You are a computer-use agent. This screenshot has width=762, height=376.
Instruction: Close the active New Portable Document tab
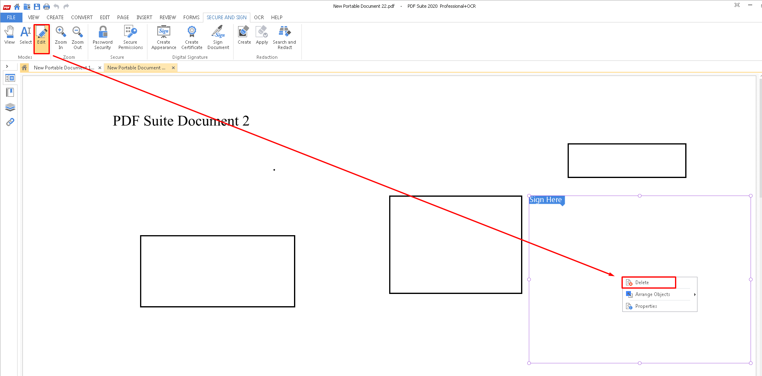pyautogui.click(x=173, y=68)
